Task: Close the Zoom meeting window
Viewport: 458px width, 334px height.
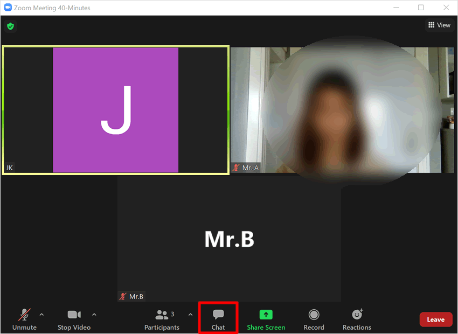Action: [x=446, y=8]
